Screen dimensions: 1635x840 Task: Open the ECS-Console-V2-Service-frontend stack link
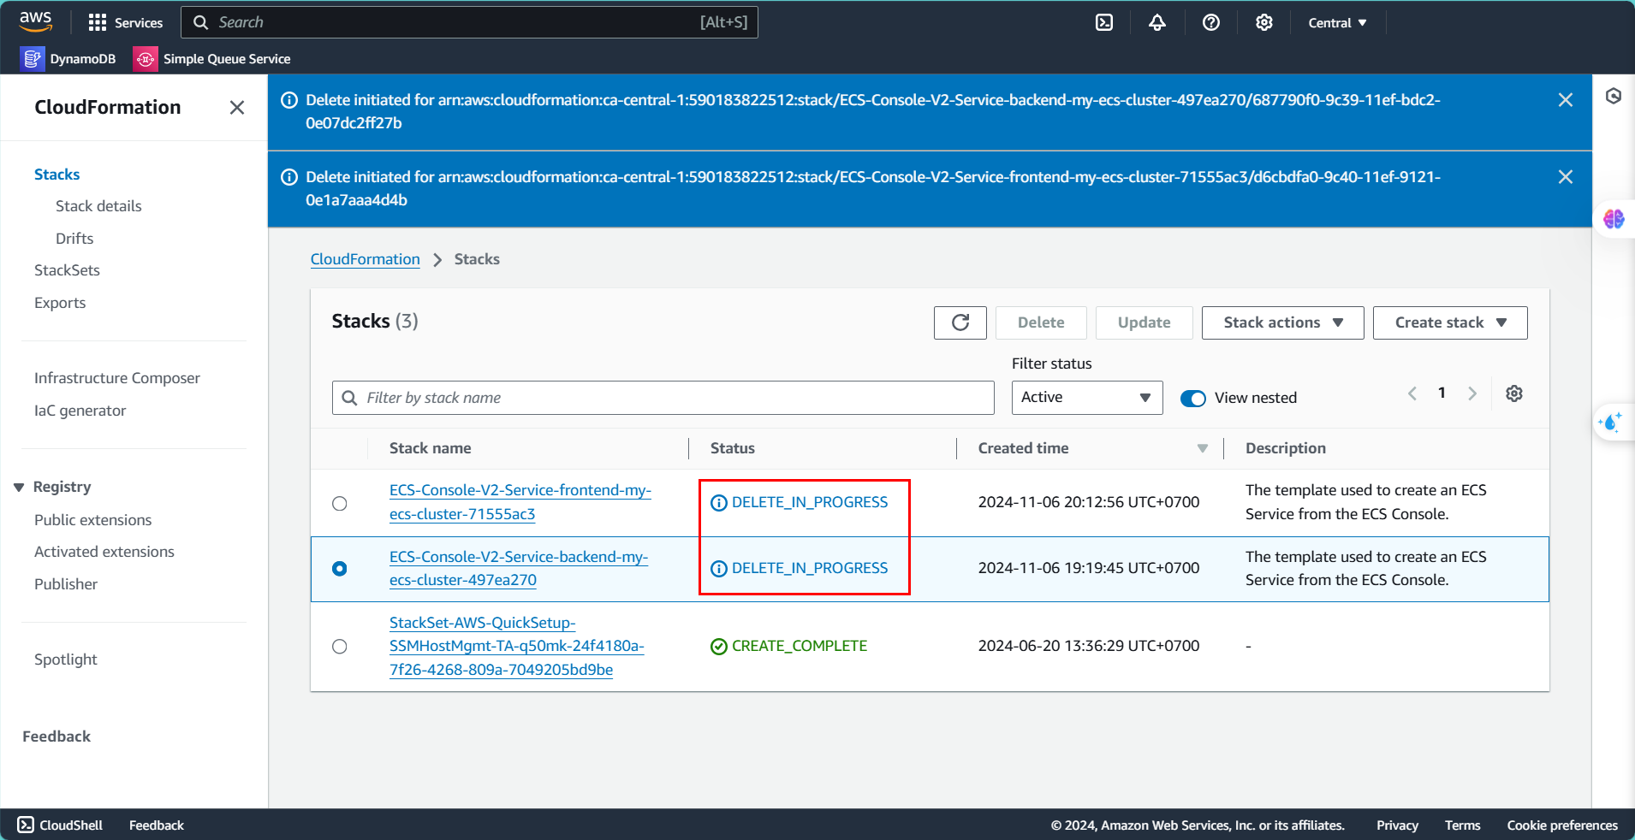click(x=520, y=502)
